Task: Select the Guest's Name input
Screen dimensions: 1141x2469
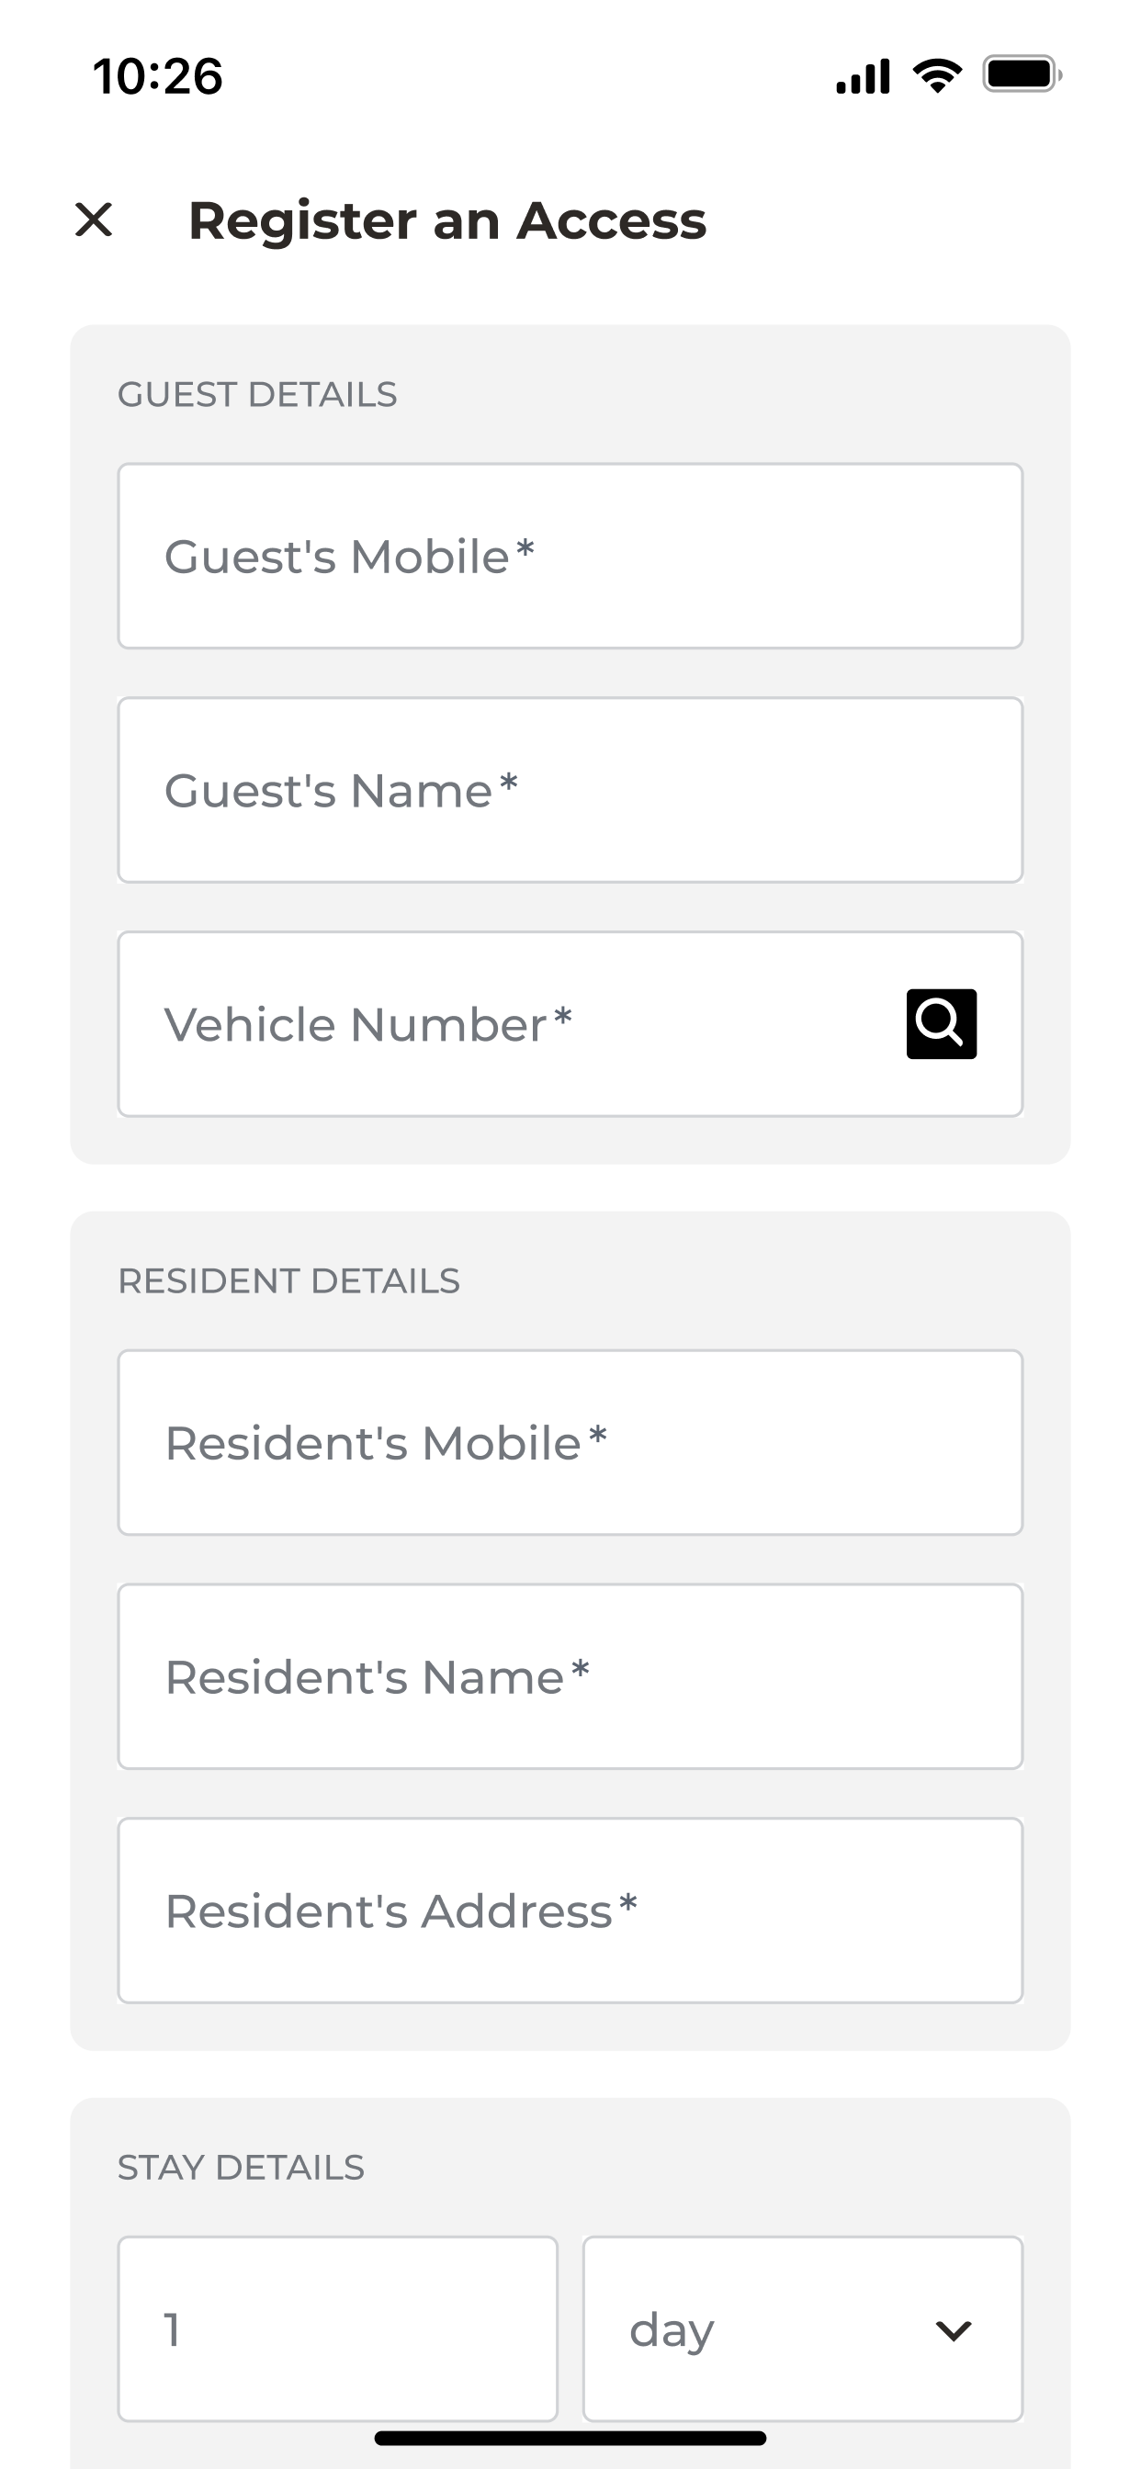Action: [x=570, y=790]
